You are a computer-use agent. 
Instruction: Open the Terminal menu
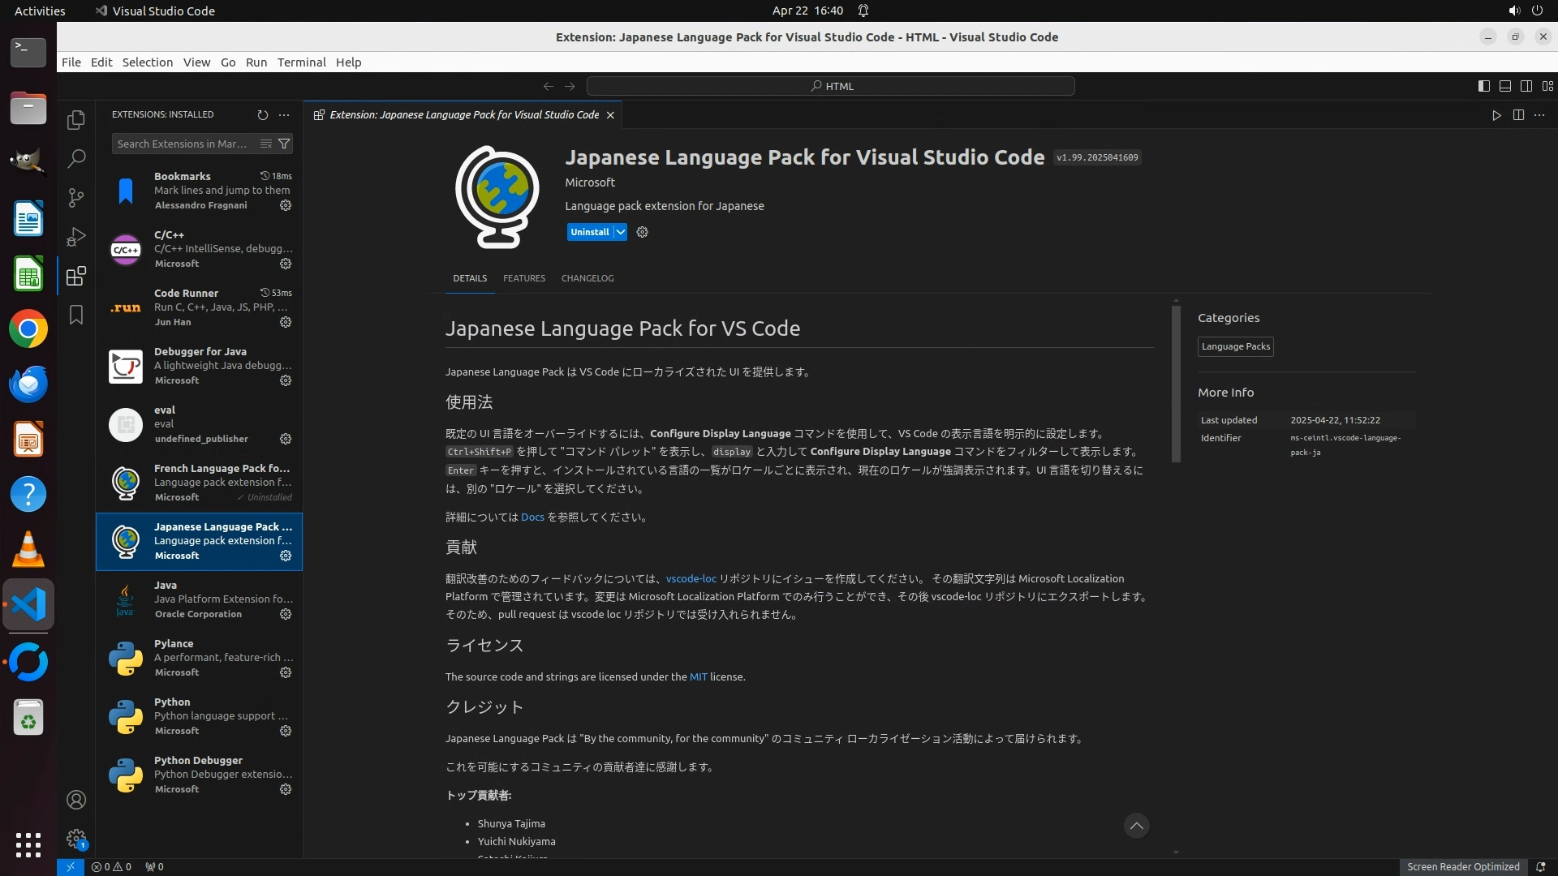[x=301, y=62]
